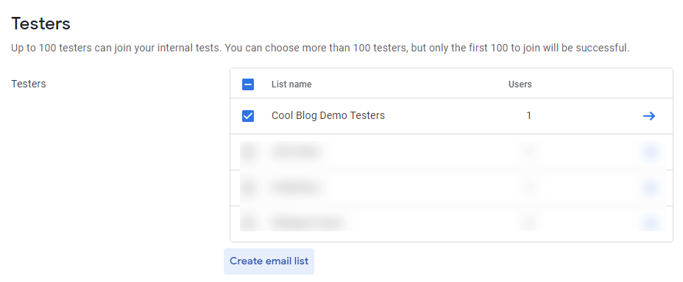Viewport: 683px width, 282px height.
Task: Select the Cool Blog Demo Testers list name
Action: click(x=328, y=115)
